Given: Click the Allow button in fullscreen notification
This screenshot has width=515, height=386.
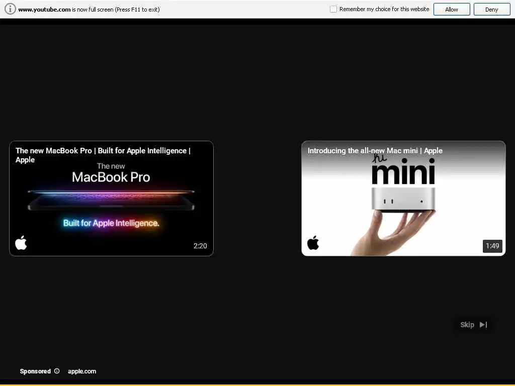Looking at the screenshot, I should point(452,10).
